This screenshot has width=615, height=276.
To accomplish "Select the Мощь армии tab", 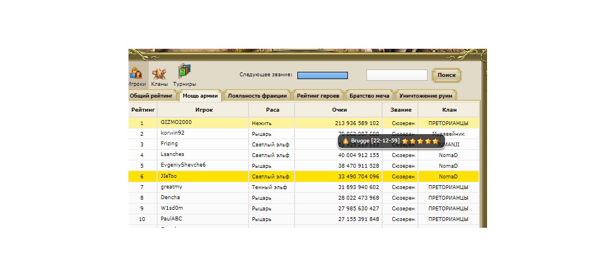I will [x=200, y=96].
